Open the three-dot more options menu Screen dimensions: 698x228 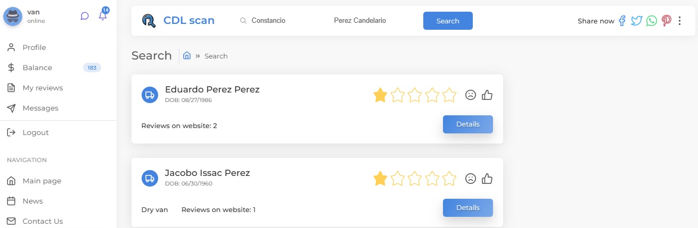click(679, 21)
